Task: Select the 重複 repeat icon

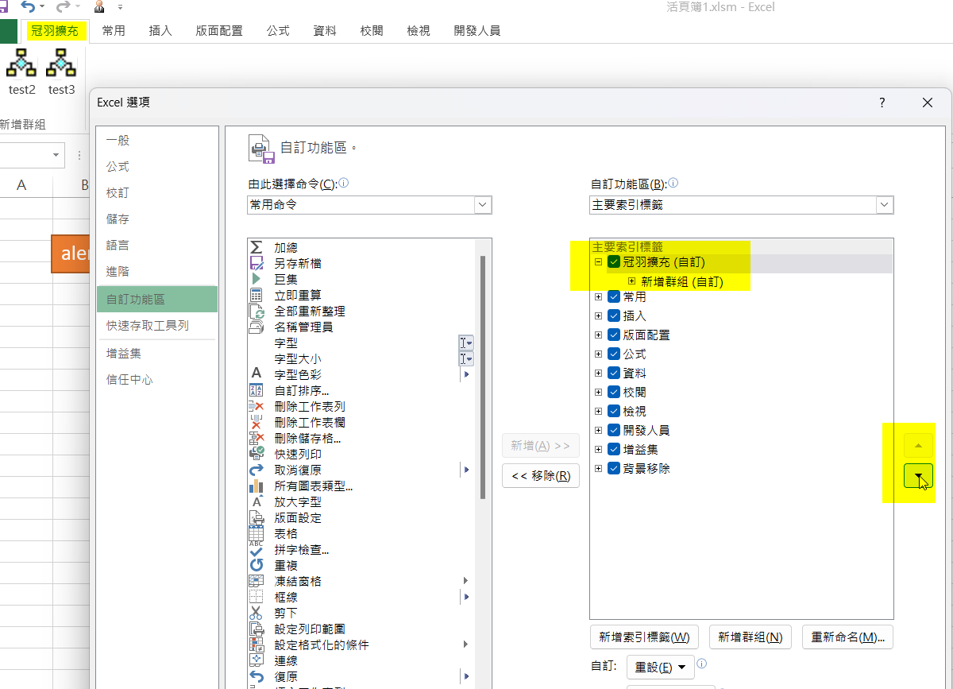Action: pyautogui.click(x=257, y=565)
